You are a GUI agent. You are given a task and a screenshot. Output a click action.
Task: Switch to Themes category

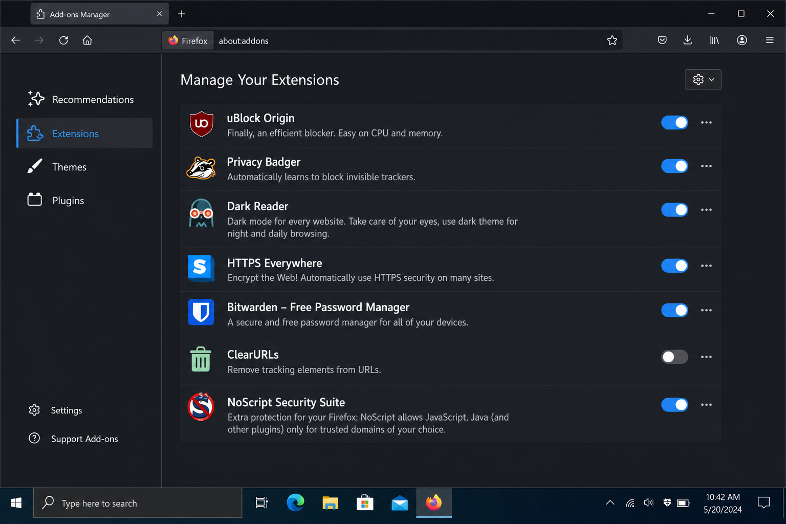click(x=84, y=167)
